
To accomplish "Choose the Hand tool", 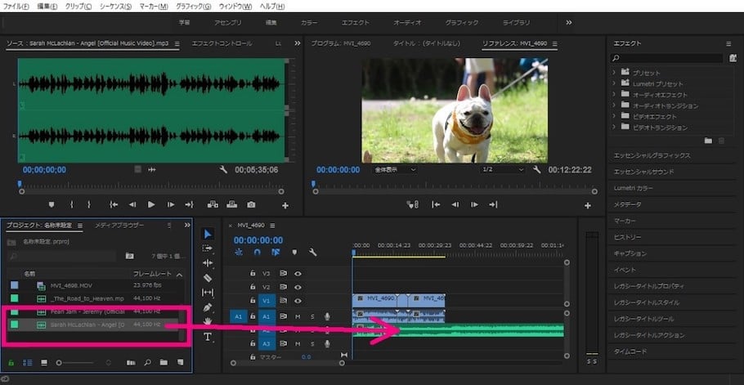I will 208,322.
